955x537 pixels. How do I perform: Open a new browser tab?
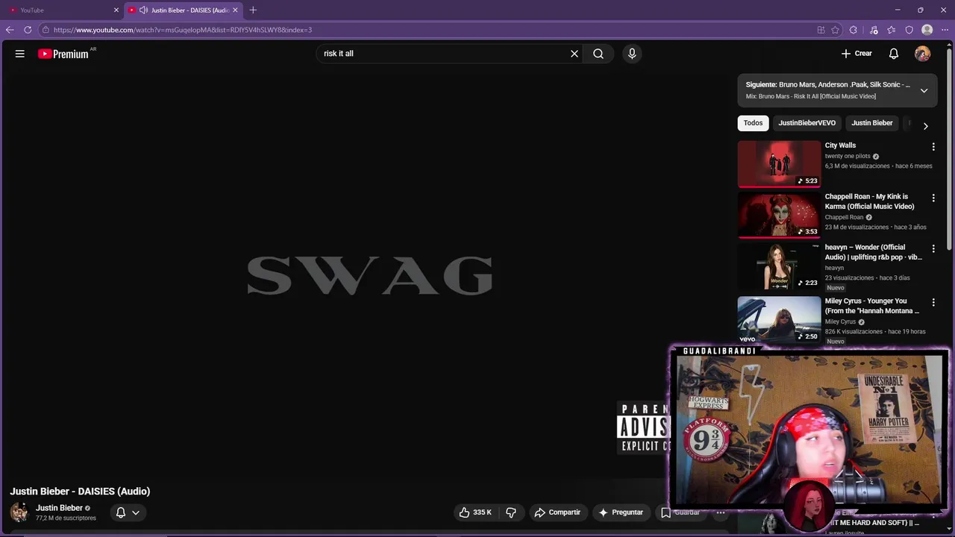[253, 10]
